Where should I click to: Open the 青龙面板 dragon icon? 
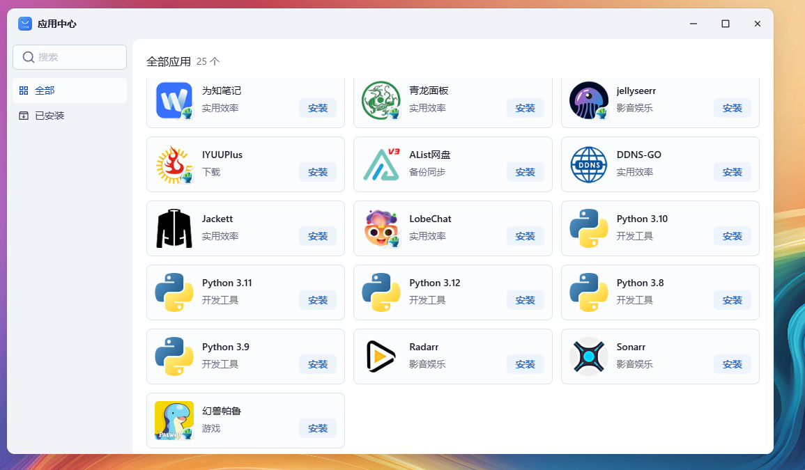point(381,100)
